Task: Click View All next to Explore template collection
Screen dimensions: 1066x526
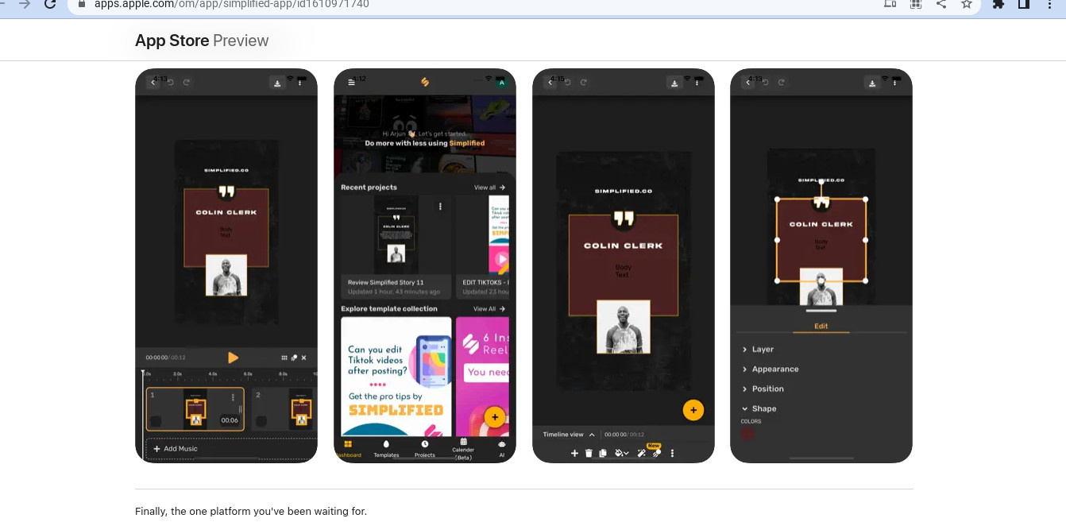Action: pos(489,309)
